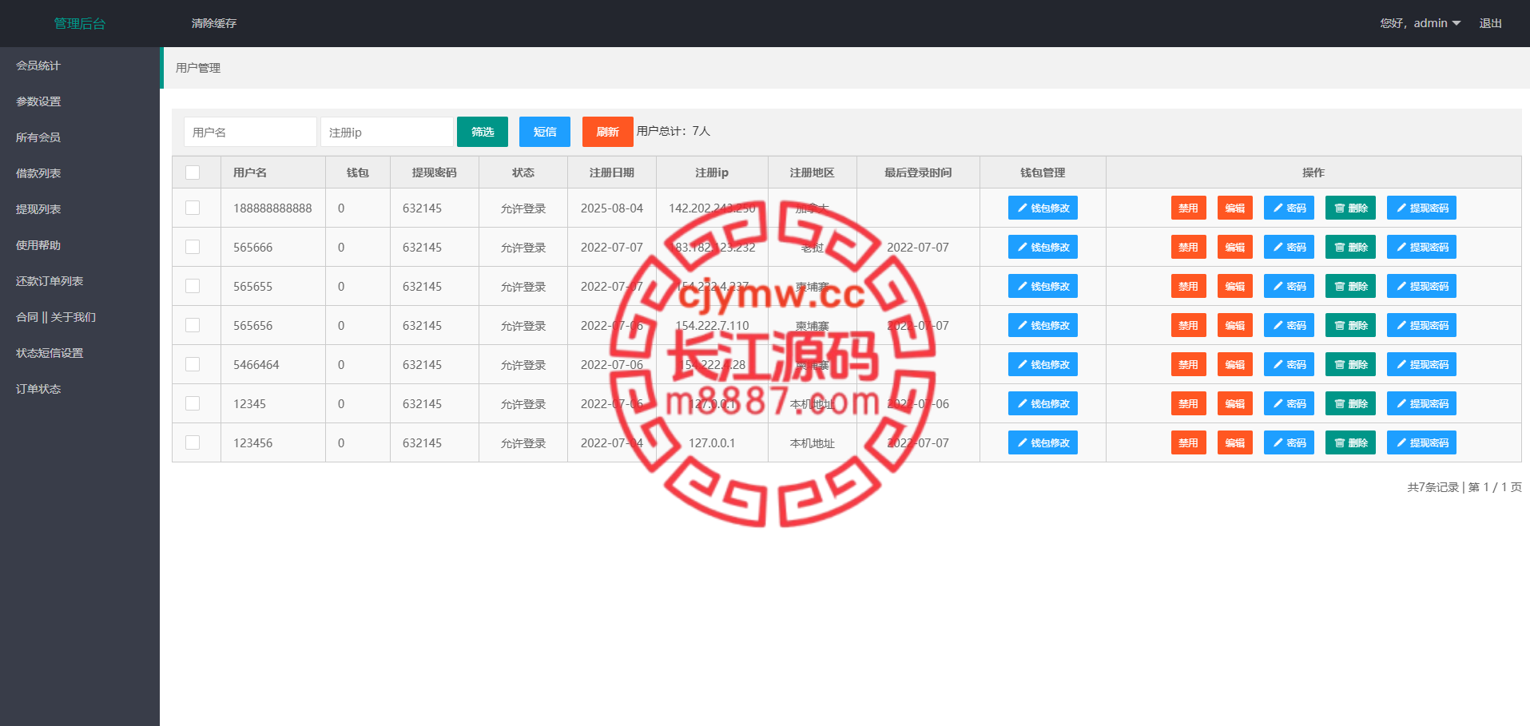Viewport: 1530px width, 726px height.
Task: Delete user 188888888888 via trash button
Action: click(1350, 208)
